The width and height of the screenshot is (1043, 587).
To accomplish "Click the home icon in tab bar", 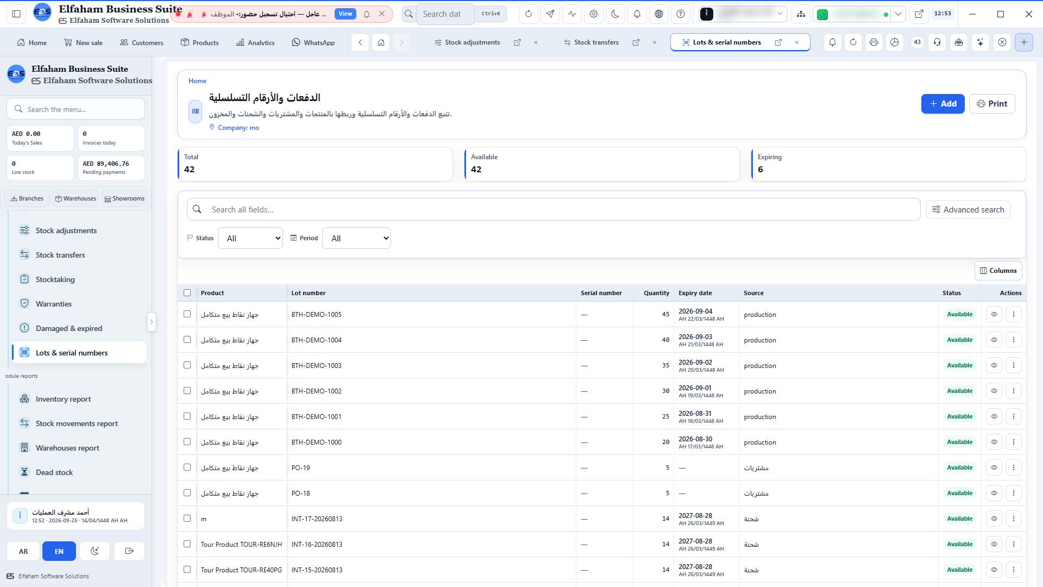I will (381, 42).
